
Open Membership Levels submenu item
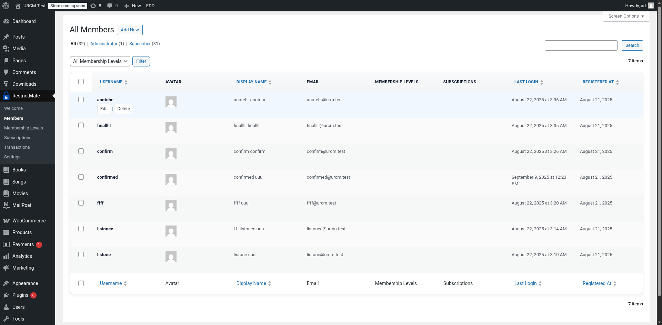click(23, 128)
